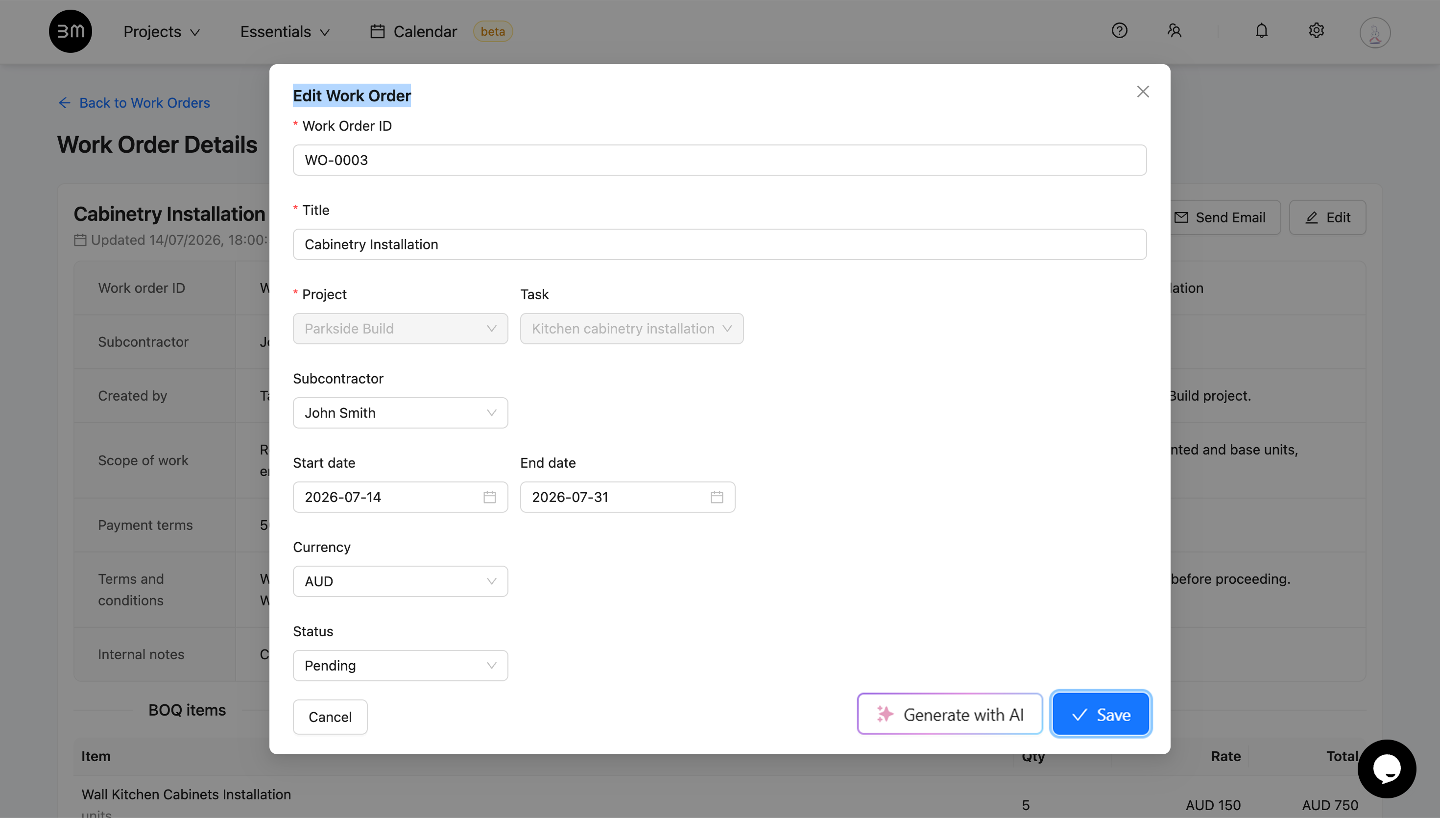1440x818 pixels.
Task: Open the Status Pending dropdown
Action: coord(401,666)
